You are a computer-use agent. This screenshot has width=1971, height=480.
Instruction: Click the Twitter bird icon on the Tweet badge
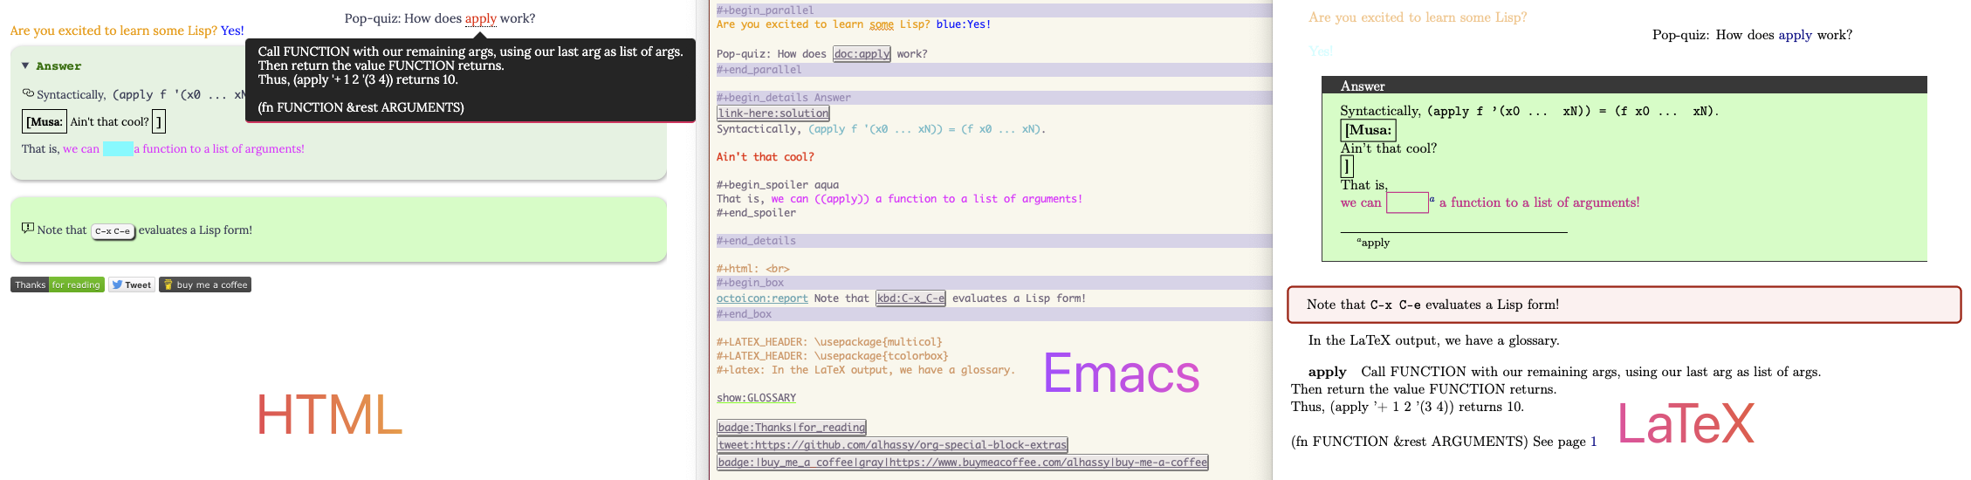pos(117,285)
